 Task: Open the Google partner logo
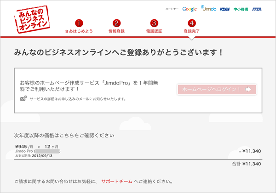[190, 9]
